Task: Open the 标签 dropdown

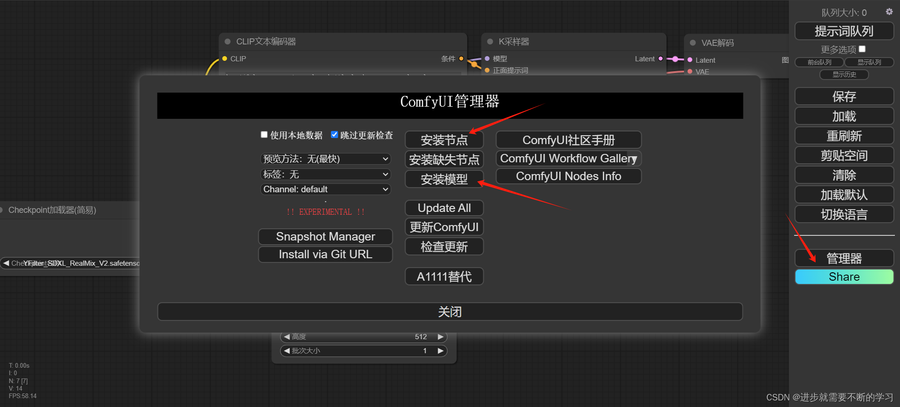Action: (x=326, y=174)
